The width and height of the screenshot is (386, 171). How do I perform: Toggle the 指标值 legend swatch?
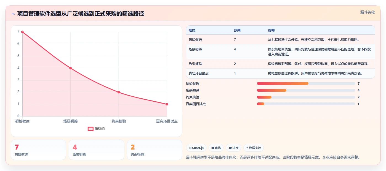[90, 129]
